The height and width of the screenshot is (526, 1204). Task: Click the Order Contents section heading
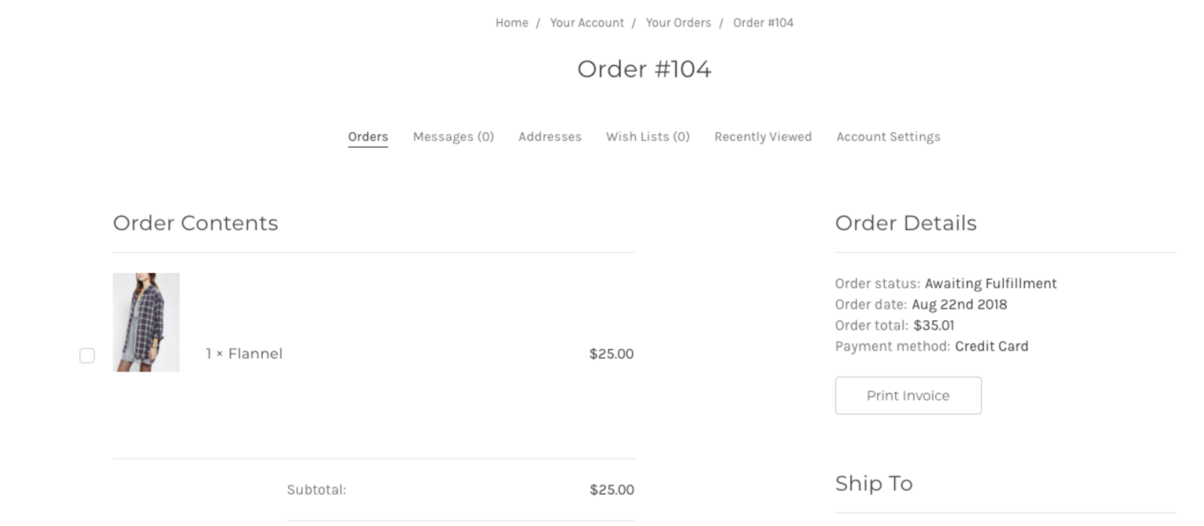tap(195, 223)
